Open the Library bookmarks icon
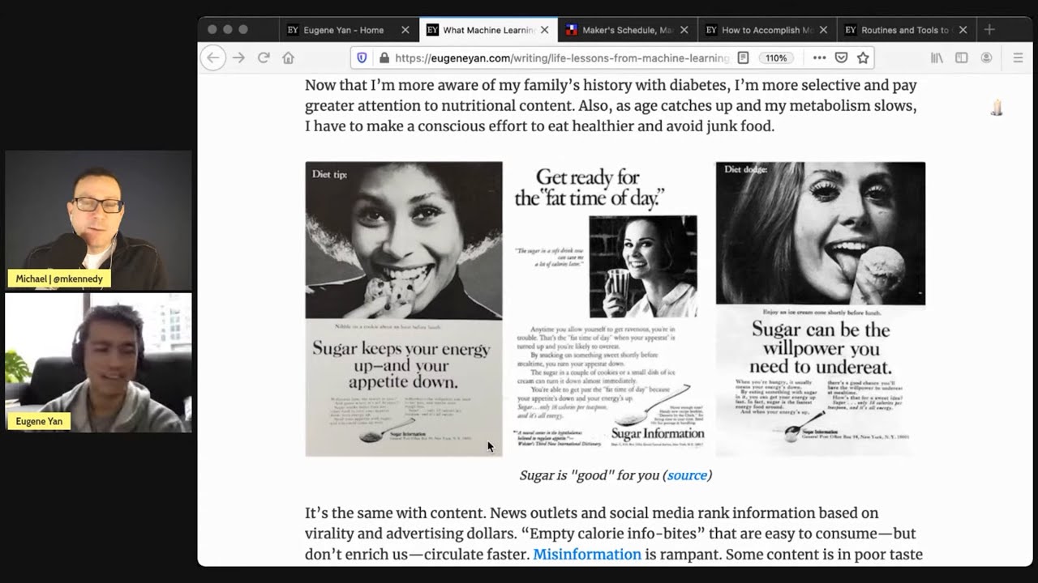This screenshot has height=583, width=1038. point(937,57)
